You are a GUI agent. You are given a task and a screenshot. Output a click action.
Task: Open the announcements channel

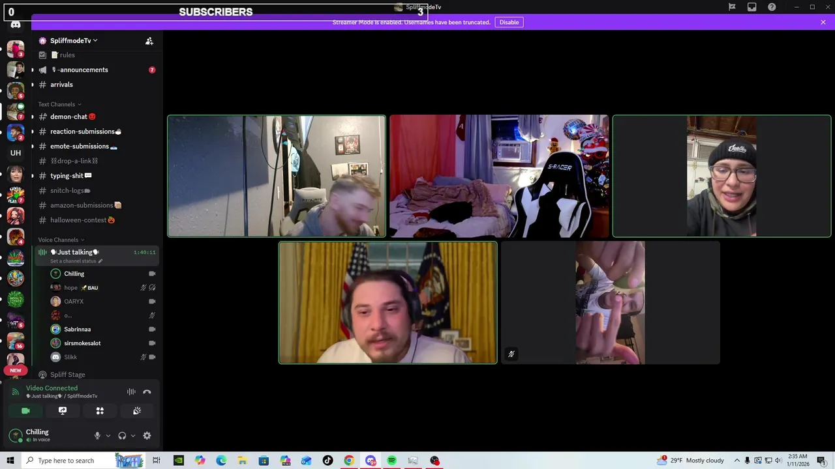pos(97,70)
